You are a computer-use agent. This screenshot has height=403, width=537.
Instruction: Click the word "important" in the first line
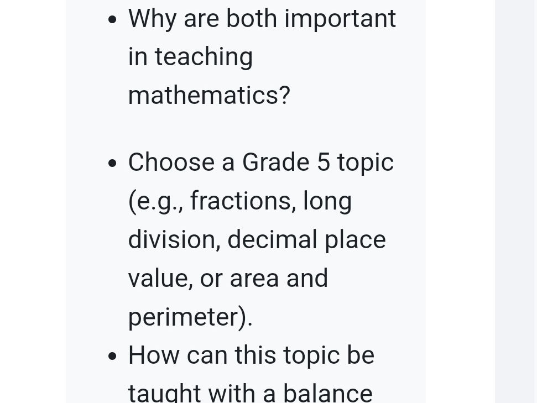point(341,19)
